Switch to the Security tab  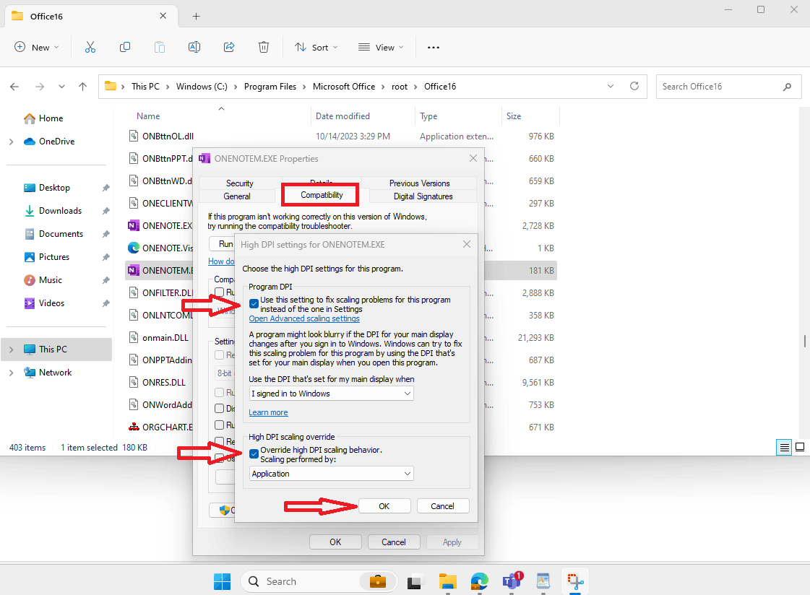click(240, 183)
